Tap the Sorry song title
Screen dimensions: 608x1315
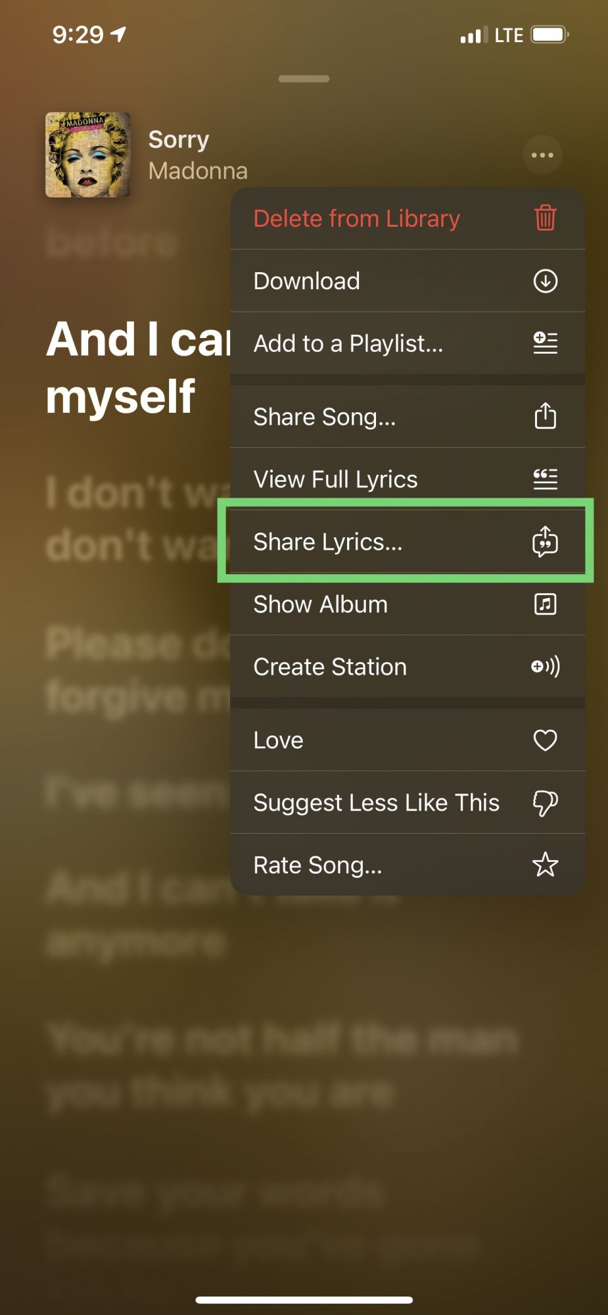coord(179,139)
